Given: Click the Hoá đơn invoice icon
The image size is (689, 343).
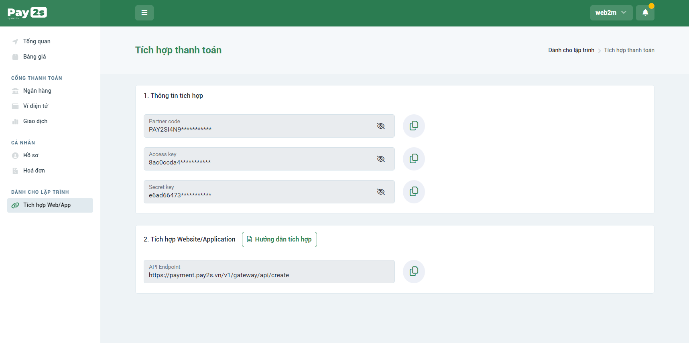Looking at the screenshot, I should 15,171.
